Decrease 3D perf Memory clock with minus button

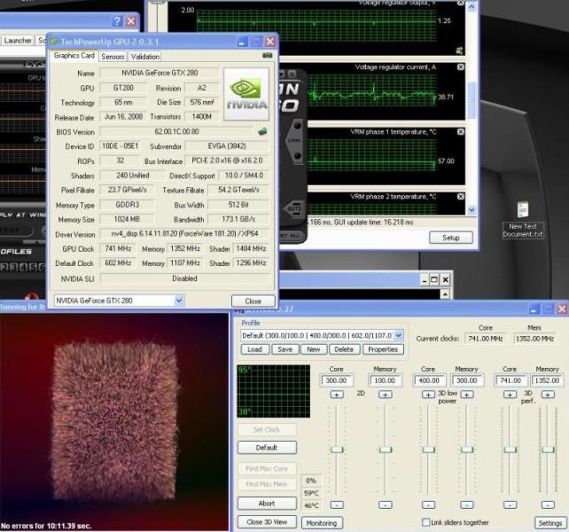click(x=548, y=505)
